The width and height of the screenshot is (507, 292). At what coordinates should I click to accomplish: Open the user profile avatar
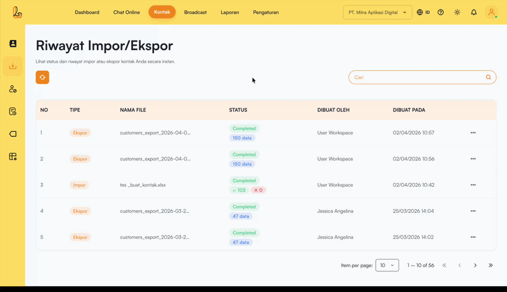pos(491,12)
